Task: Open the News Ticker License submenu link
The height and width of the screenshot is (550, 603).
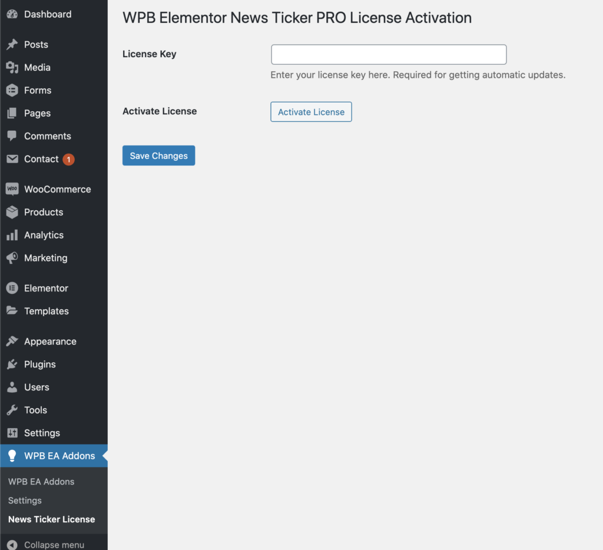Action: pos(52,519)
